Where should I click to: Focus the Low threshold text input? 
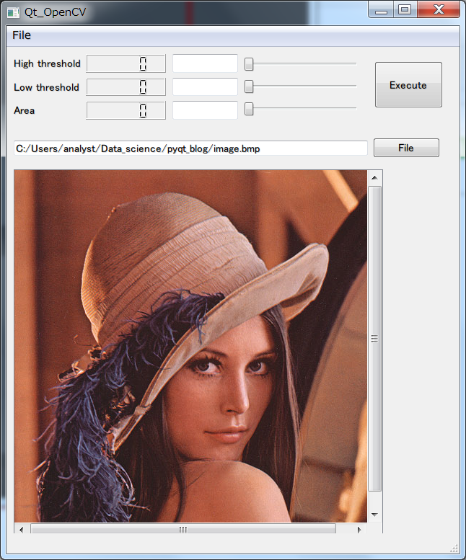click(205, 86)
